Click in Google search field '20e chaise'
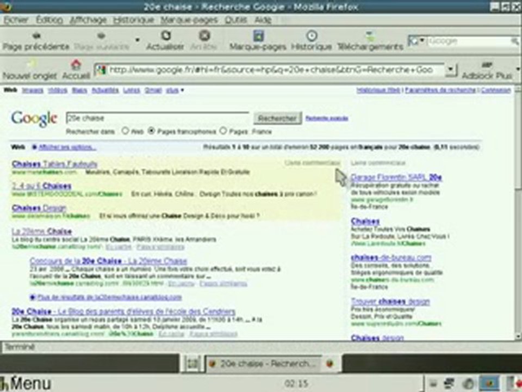Screen dimensions: 522x392 click(157, 118)
